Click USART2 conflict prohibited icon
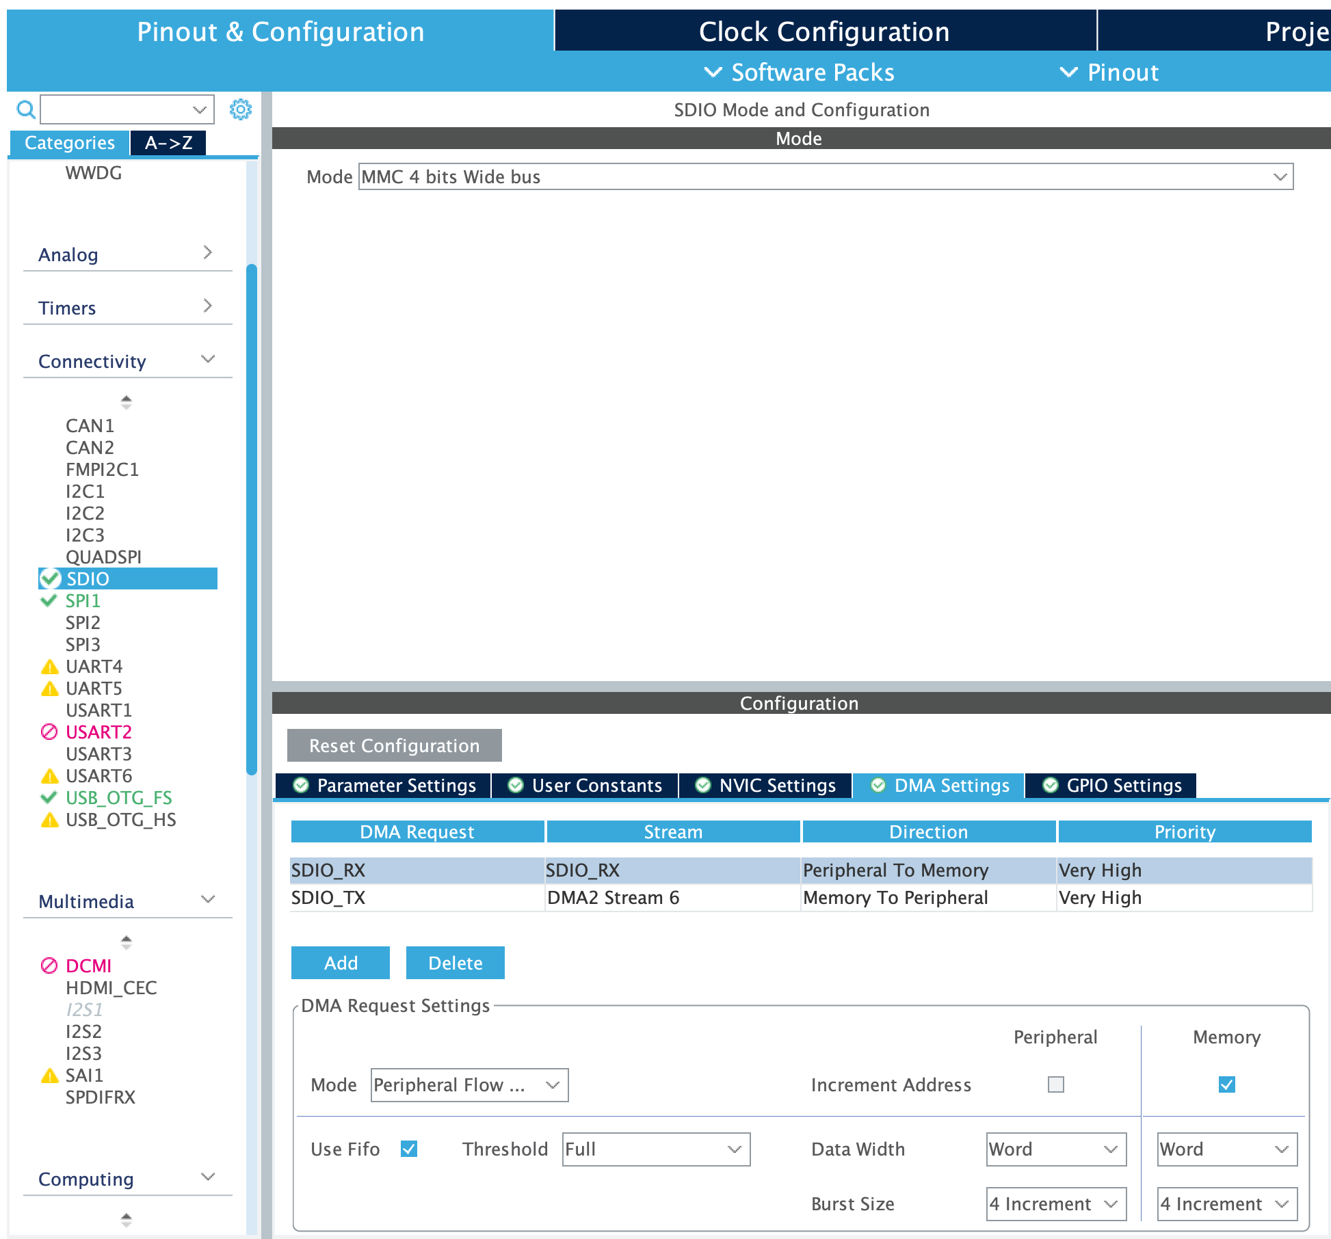Screen dimensions: 1331x1239 tap(49, 732)
